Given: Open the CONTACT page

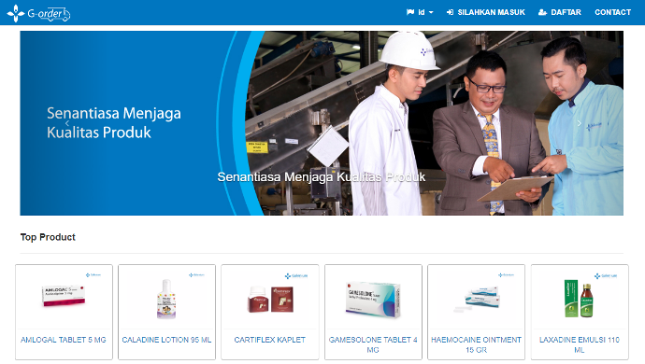Looking at the screenshot, I should (612, 12).
